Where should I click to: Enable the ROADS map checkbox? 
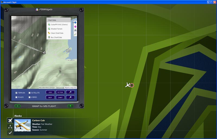(x=16, y=97)
